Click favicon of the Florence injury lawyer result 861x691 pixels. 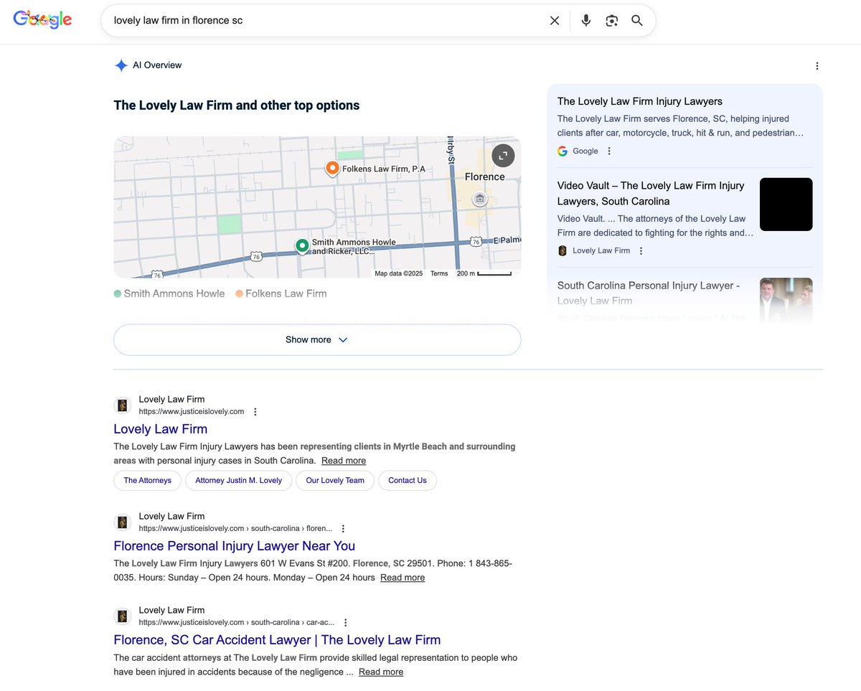click(x=123, y=522)
